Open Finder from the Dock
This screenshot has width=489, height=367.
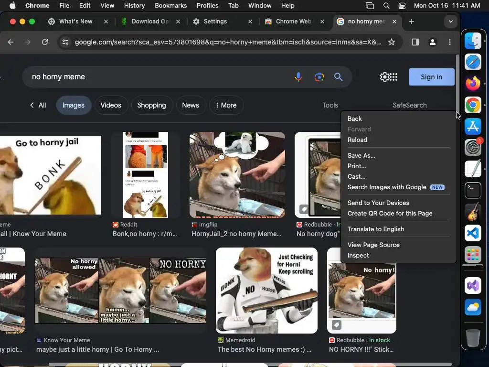point(473,41)
